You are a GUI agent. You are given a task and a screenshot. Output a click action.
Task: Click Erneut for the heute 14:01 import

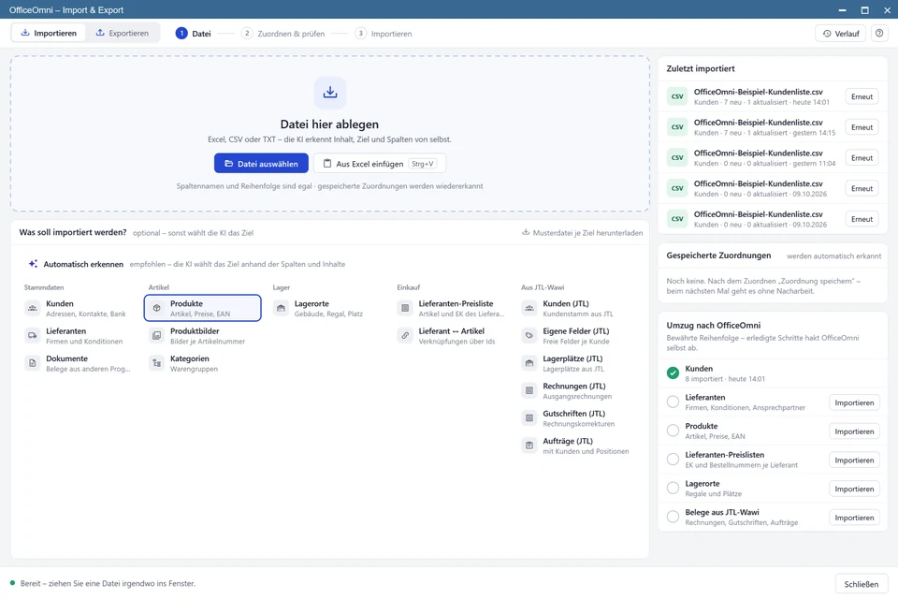(x=862, y=97)
